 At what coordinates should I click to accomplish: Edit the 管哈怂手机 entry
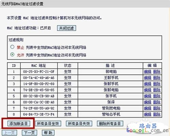point(148,114)
